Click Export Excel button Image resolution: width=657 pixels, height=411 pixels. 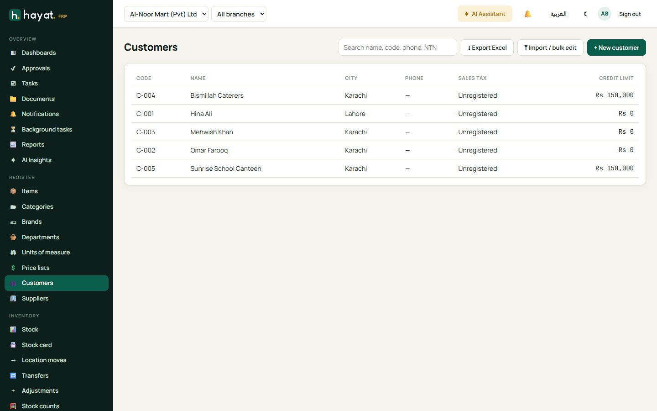click(487, 47)
